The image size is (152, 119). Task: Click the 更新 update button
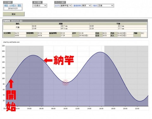14,14
